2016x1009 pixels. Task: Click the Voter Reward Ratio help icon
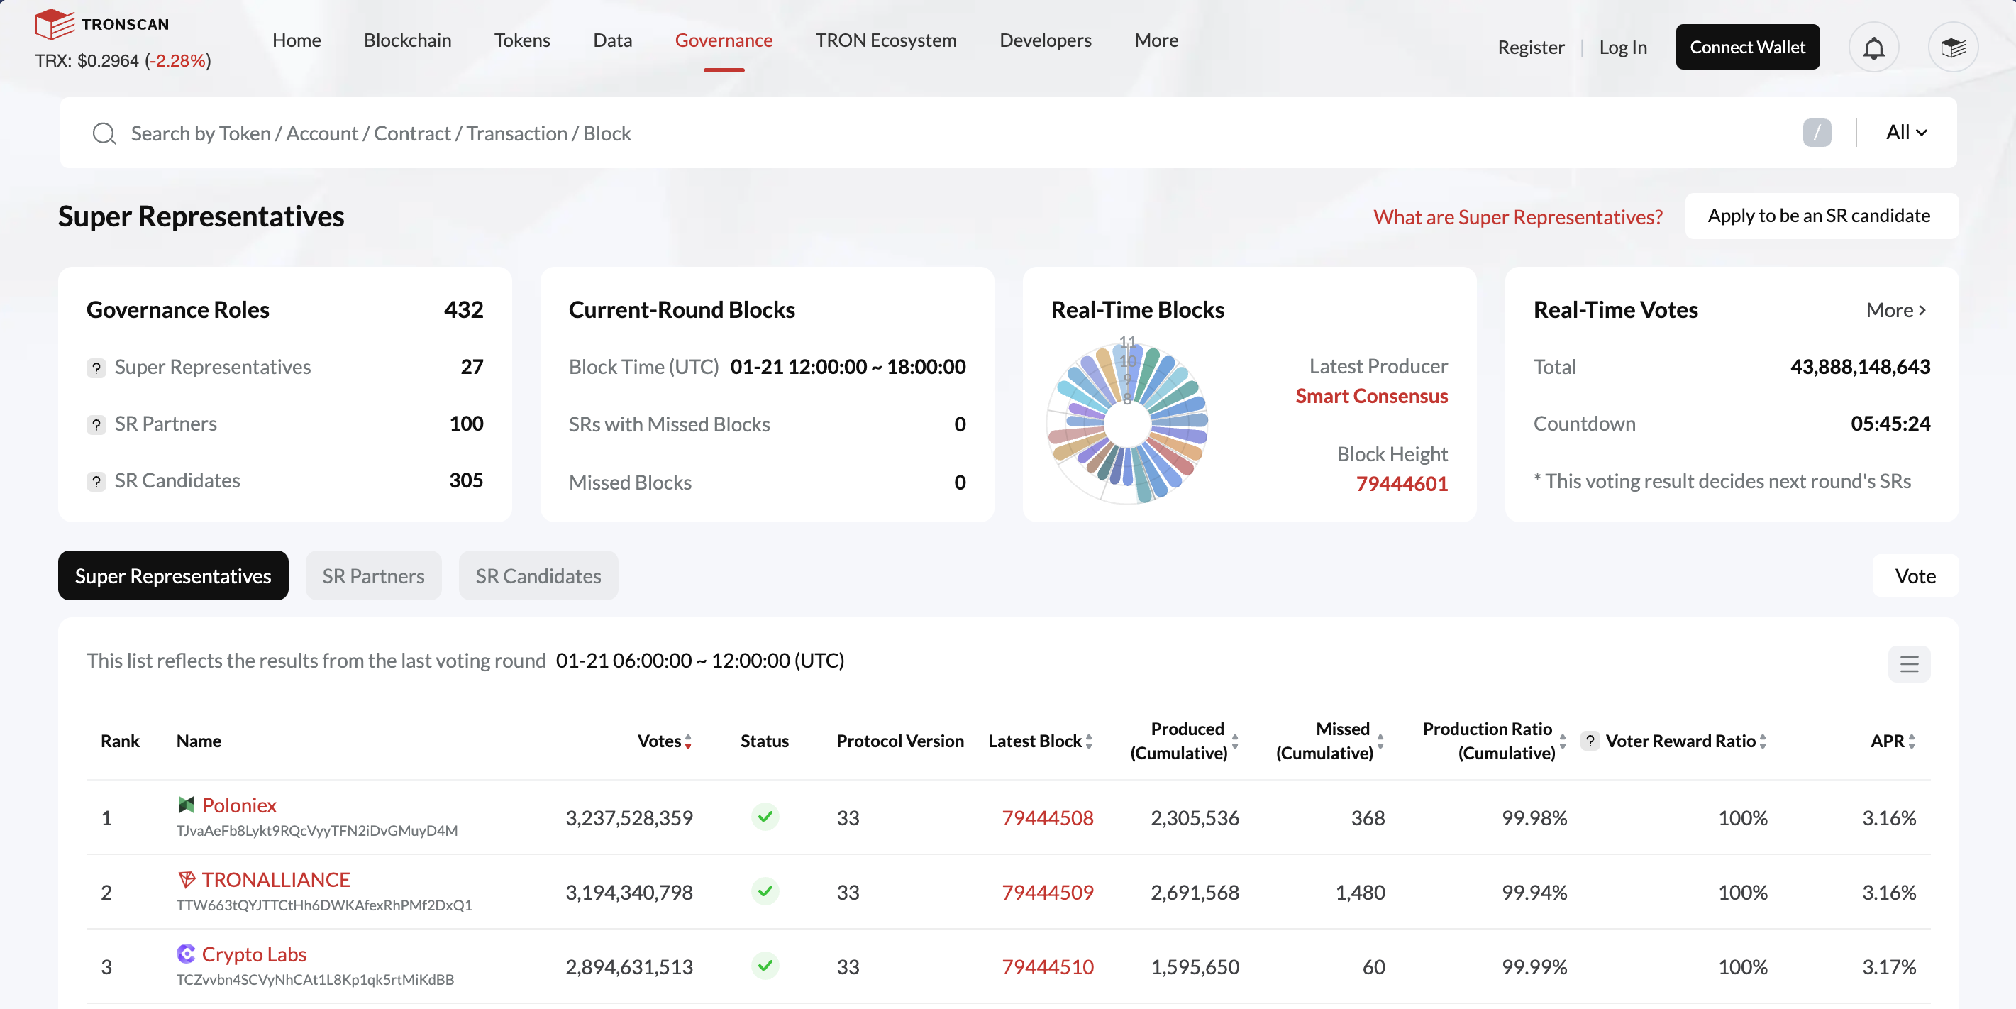pos(1590,741)
